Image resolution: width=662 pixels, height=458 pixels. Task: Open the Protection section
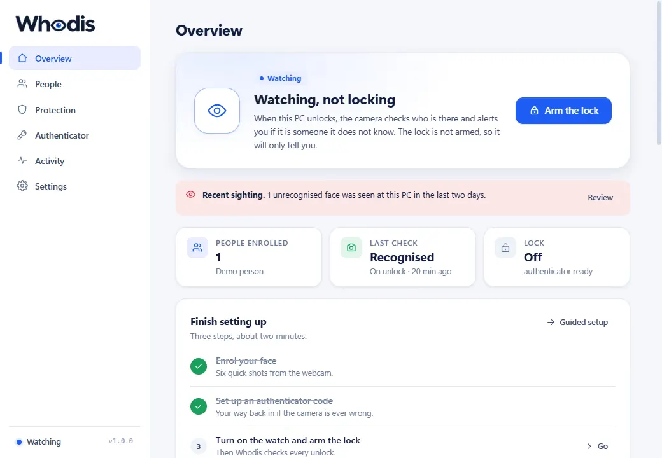click(74, 109)
